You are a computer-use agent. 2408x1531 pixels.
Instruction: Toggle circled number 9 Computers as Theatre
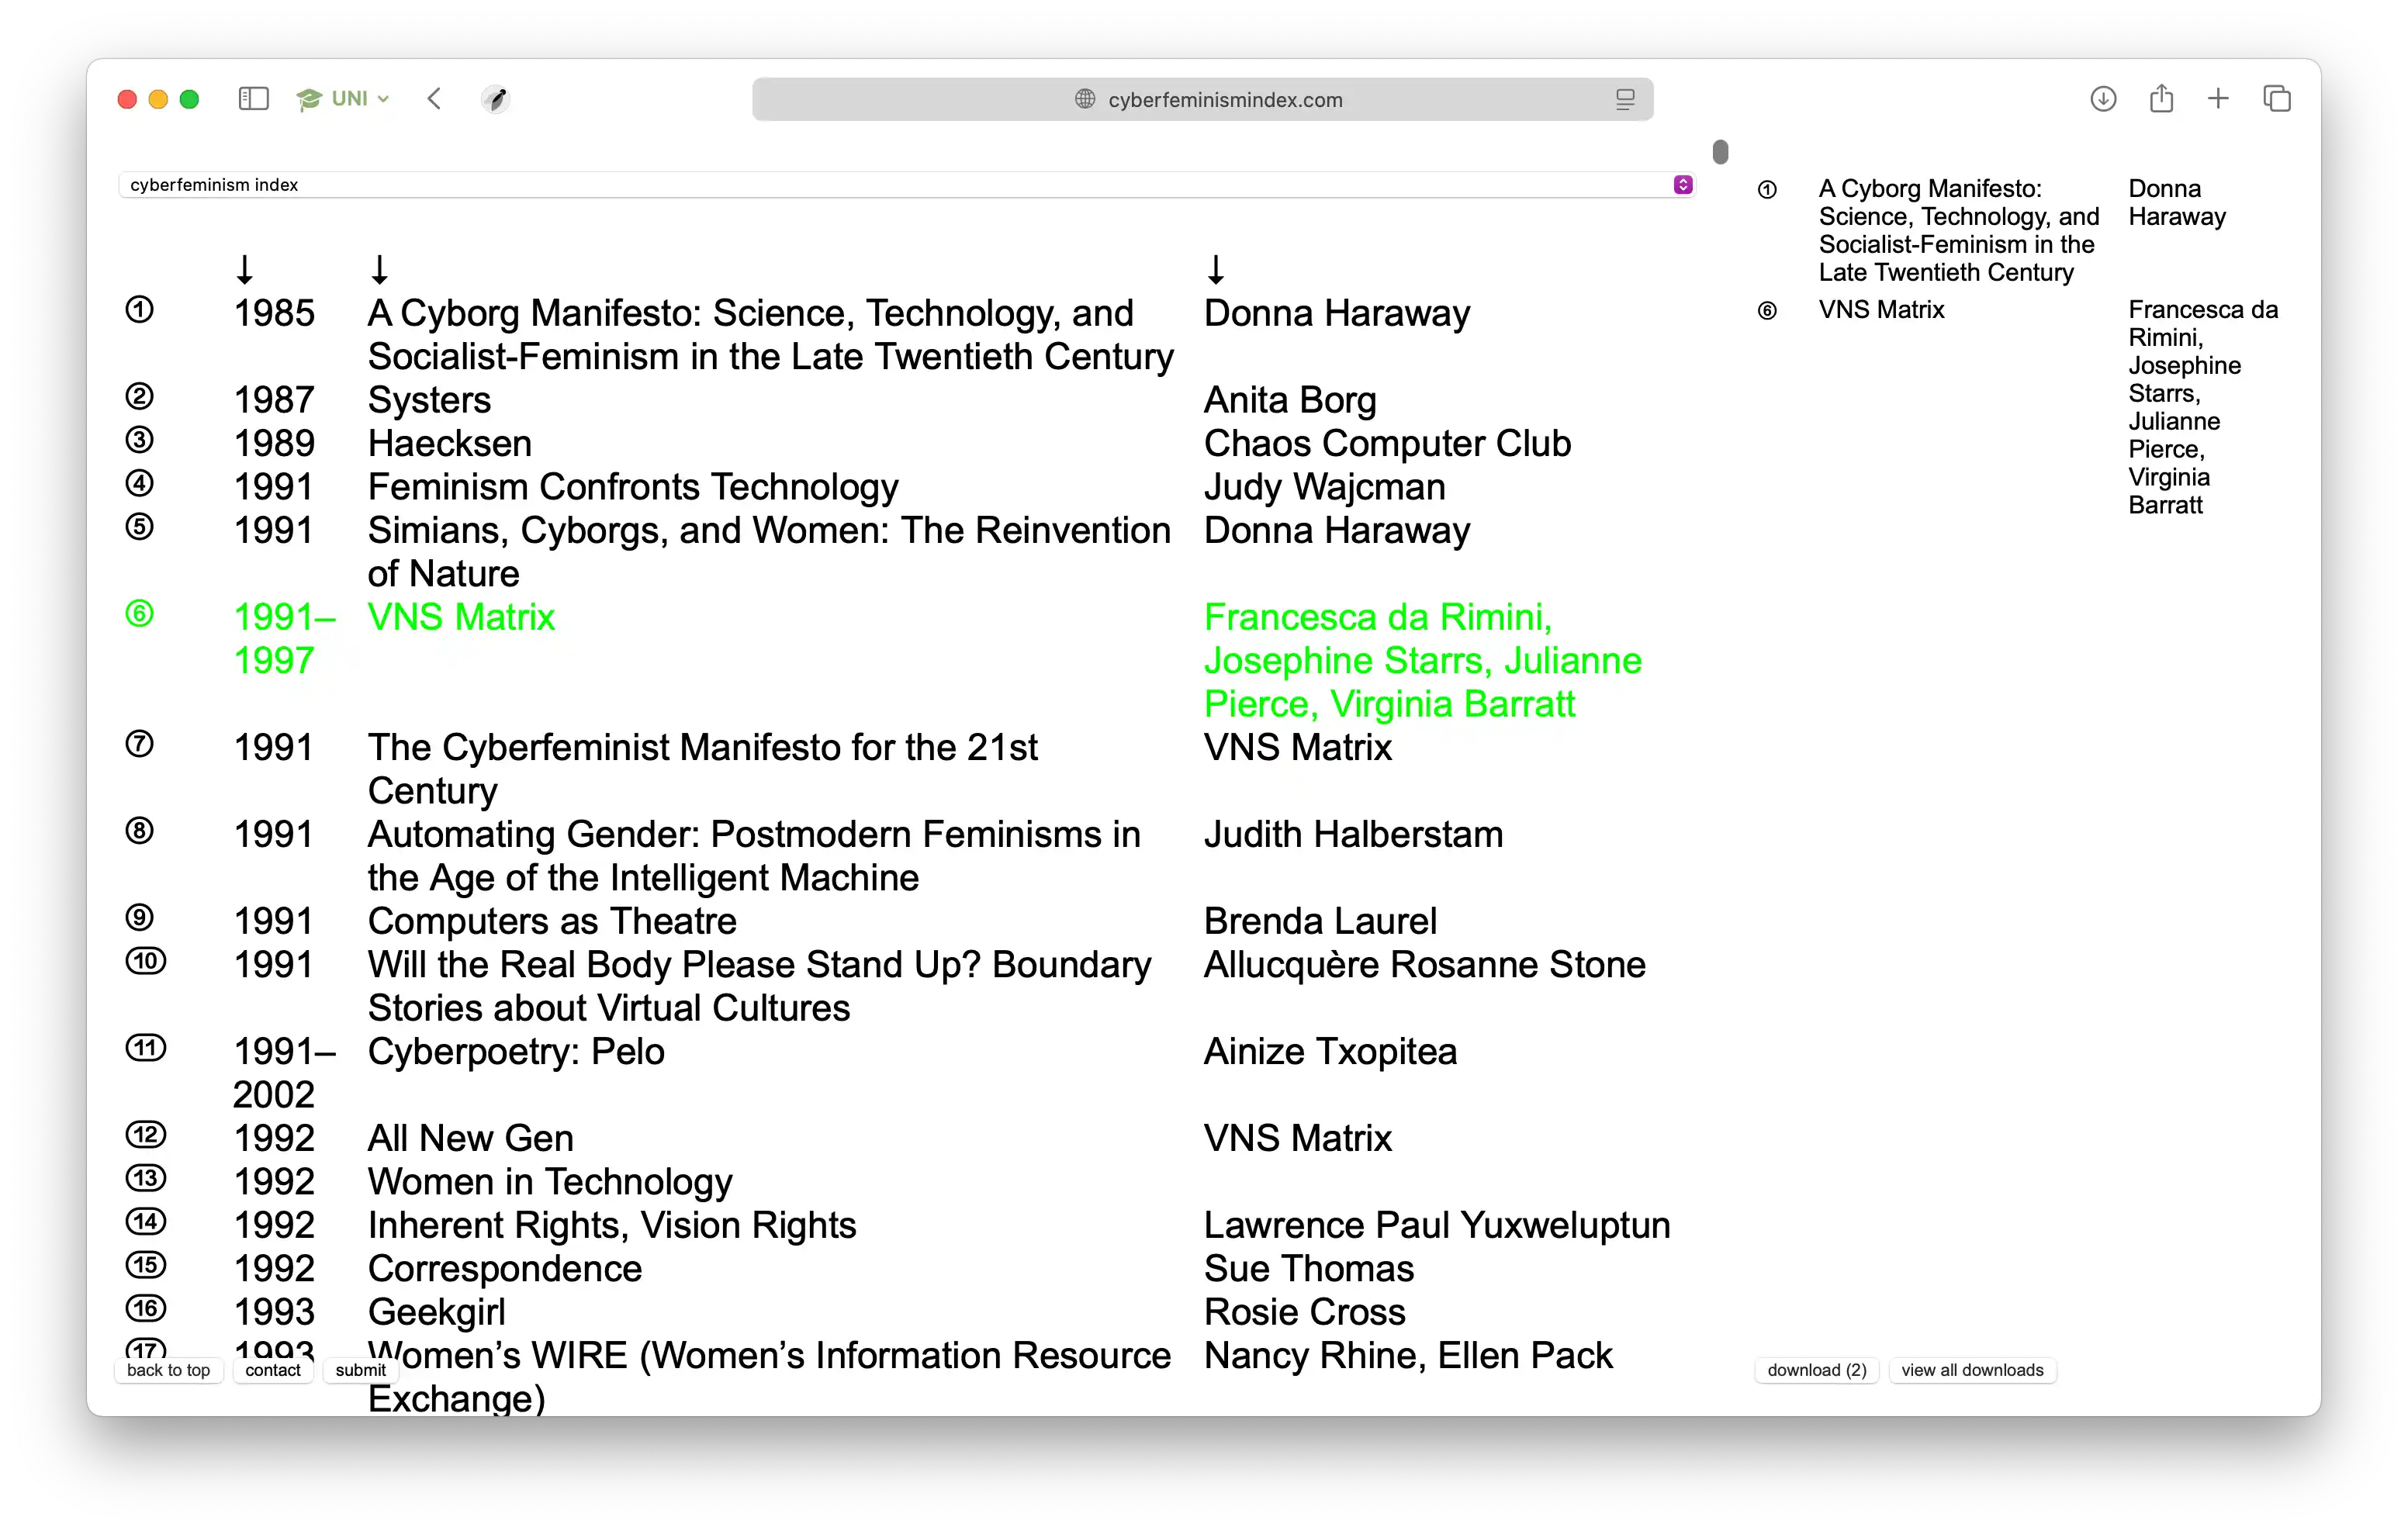click(x=139, y=918)
